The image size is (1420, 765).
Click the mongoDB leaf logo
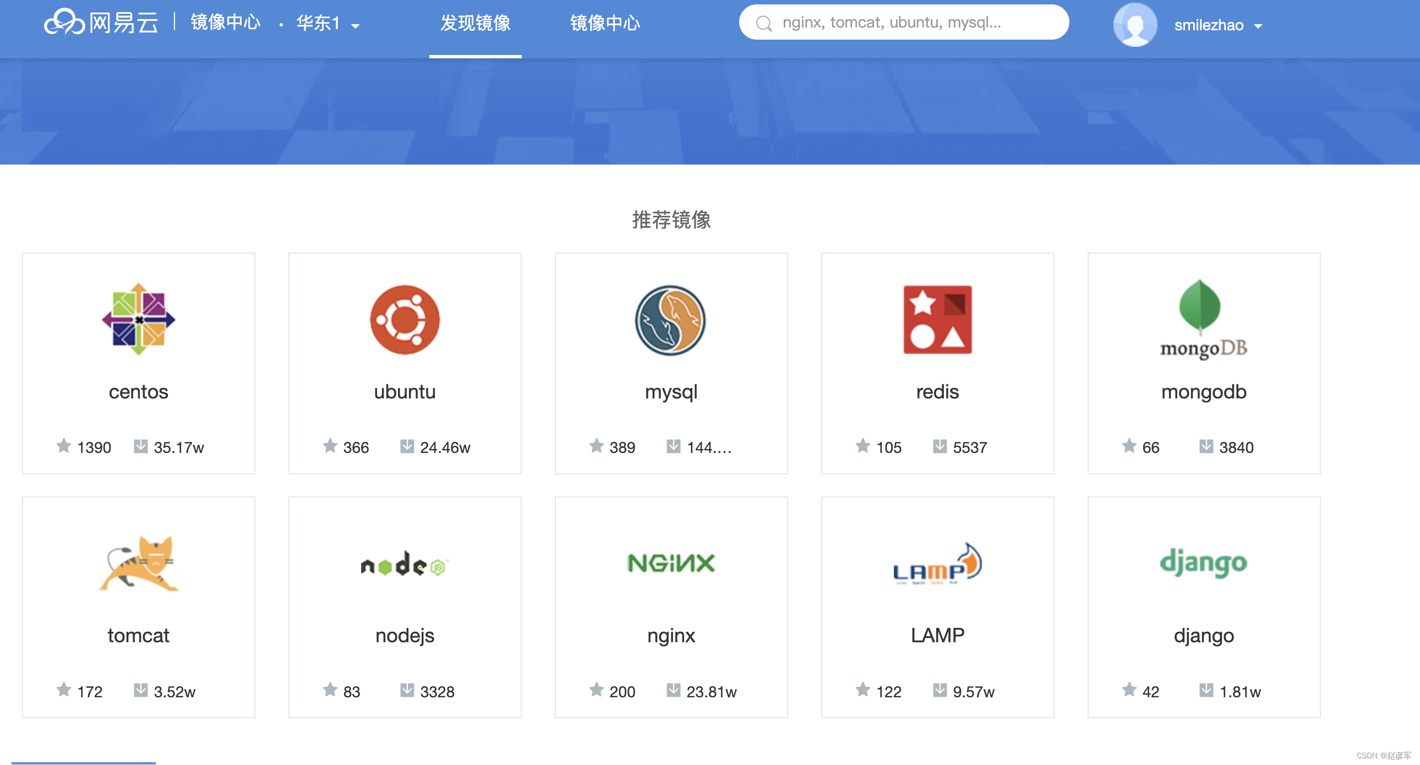(x=1203, y=319)
